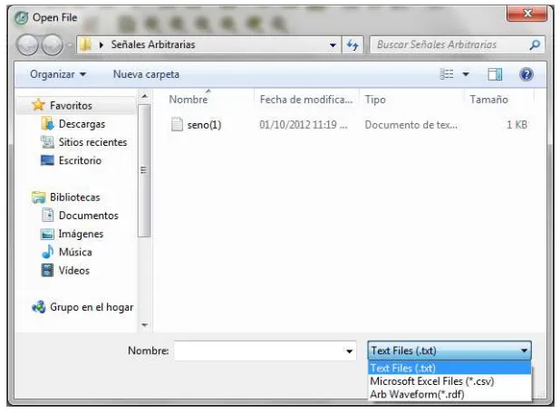The width and height of the screenshot is (560, 413).
Task: Expand the address bar history dropdown arrow
Action: click(x=333, y=45)
